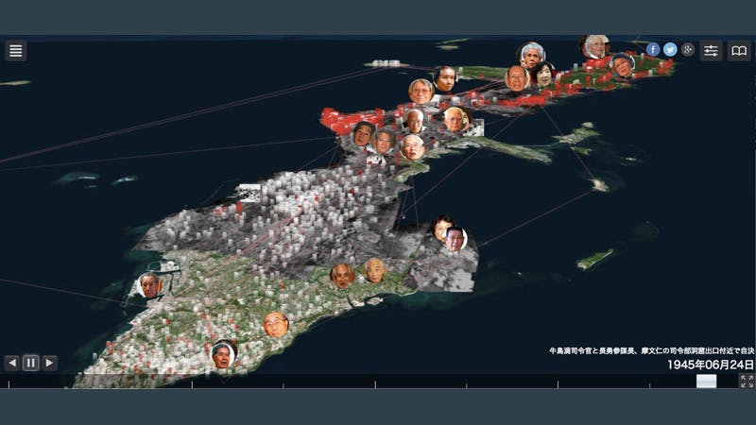The width and height of the screenshot is (756, 425).
Task: Share via the Google+ icon
Action: [x=688, y=50]
